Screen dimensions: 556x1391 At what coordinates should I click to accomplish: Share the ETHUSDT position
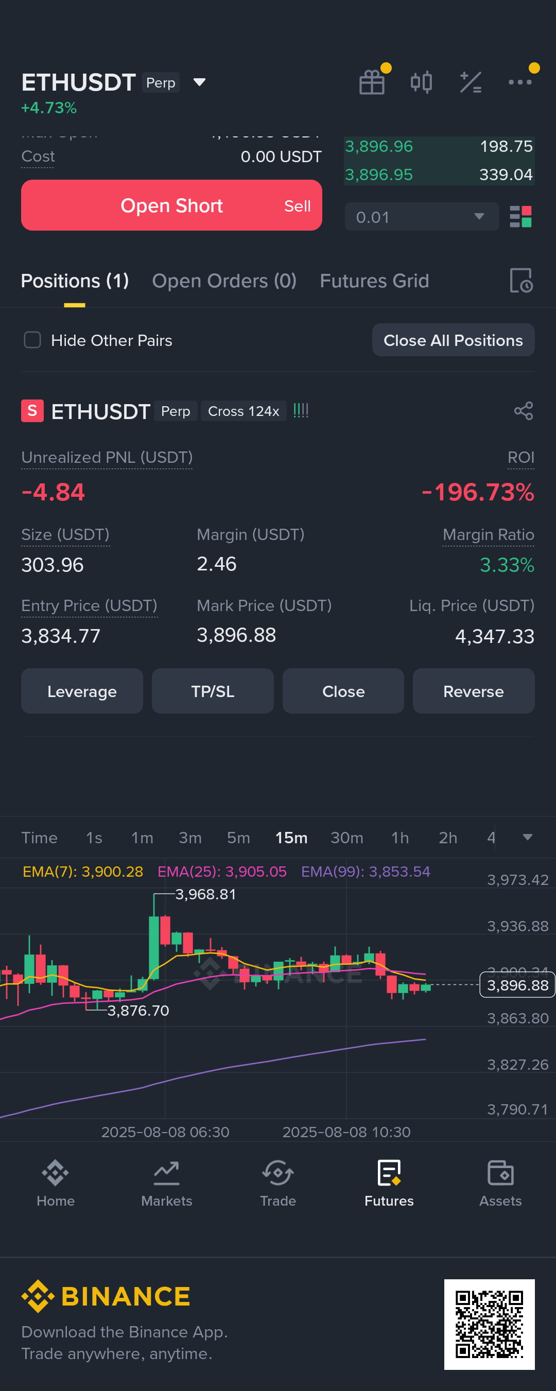[523, 411]
